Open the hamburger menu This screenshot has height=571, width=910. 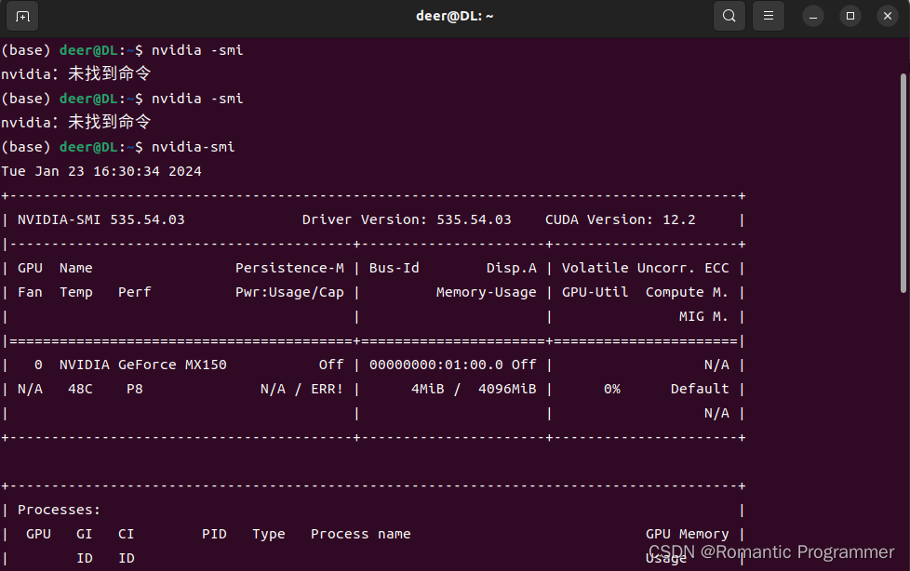769,16
